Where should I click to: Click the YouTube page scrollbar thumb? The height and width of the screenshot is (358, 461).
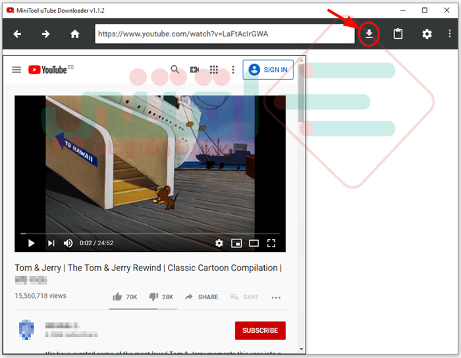(x=301, y=93)
